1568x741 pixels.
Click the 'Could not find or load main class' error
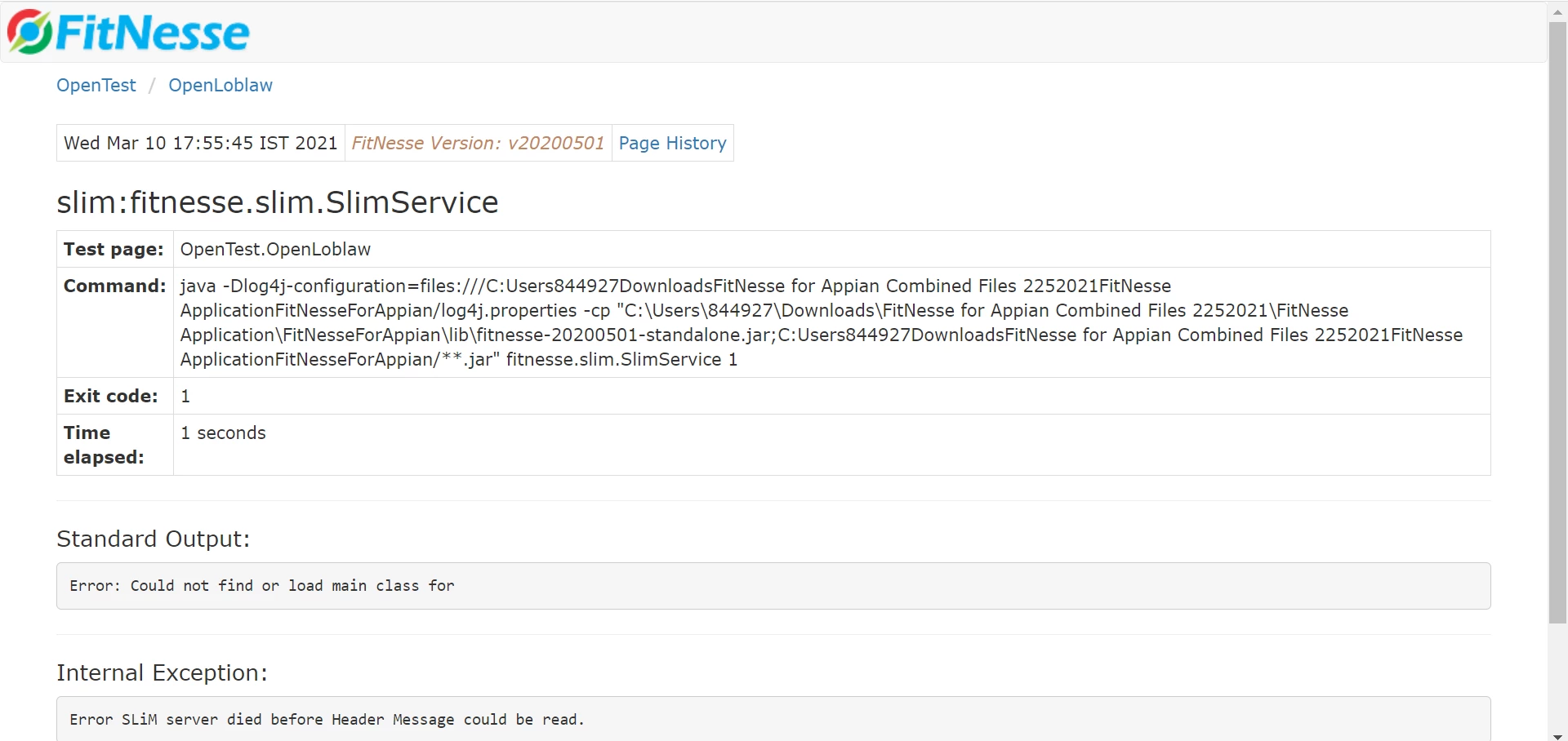point(262,586)
